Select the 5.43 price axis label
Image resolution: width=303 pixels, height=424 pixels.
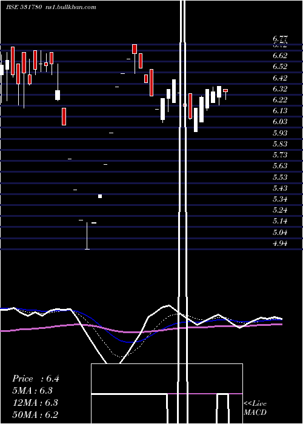tap(280, 188)
